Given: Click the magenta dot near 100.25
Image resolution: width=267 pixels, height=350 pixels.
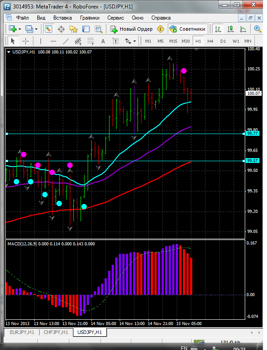Looking at the screenshot, I should pos(184,71).
